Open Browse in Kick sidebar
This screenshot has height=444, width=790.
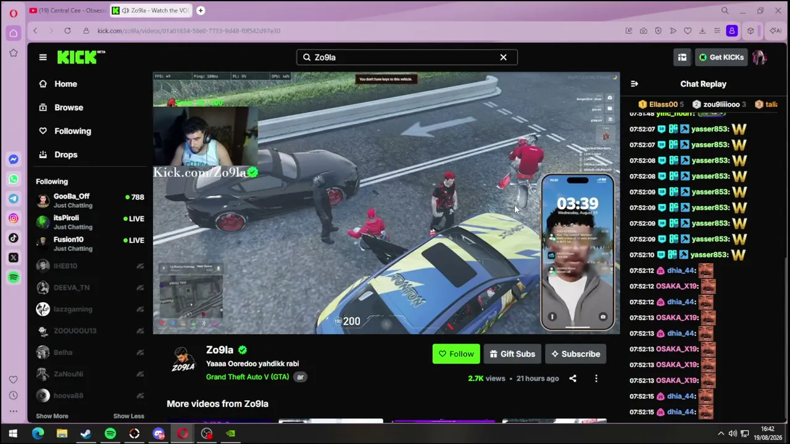(68, 107)
